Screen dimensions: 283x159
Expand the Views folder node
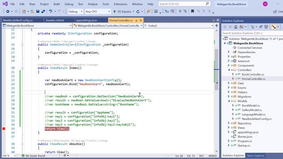point(229,128)
